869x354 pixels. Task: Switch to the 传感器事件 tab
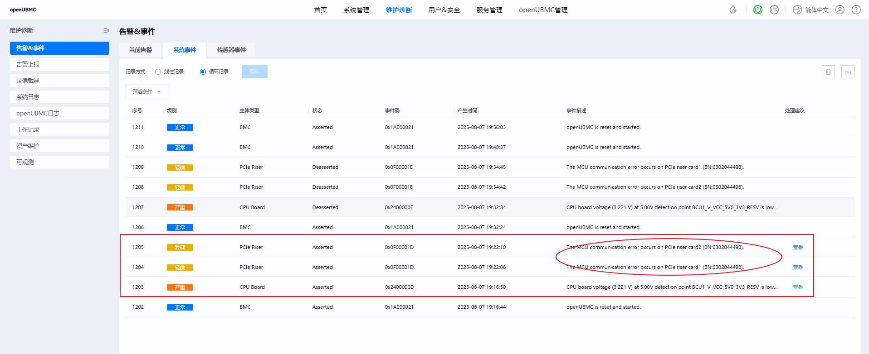point(231,50)
